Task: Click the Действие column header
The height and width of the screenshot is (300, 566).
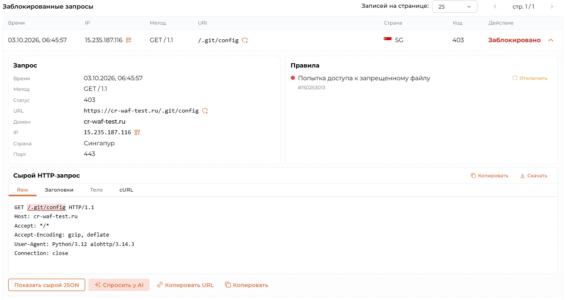Action: pos(501,23)
